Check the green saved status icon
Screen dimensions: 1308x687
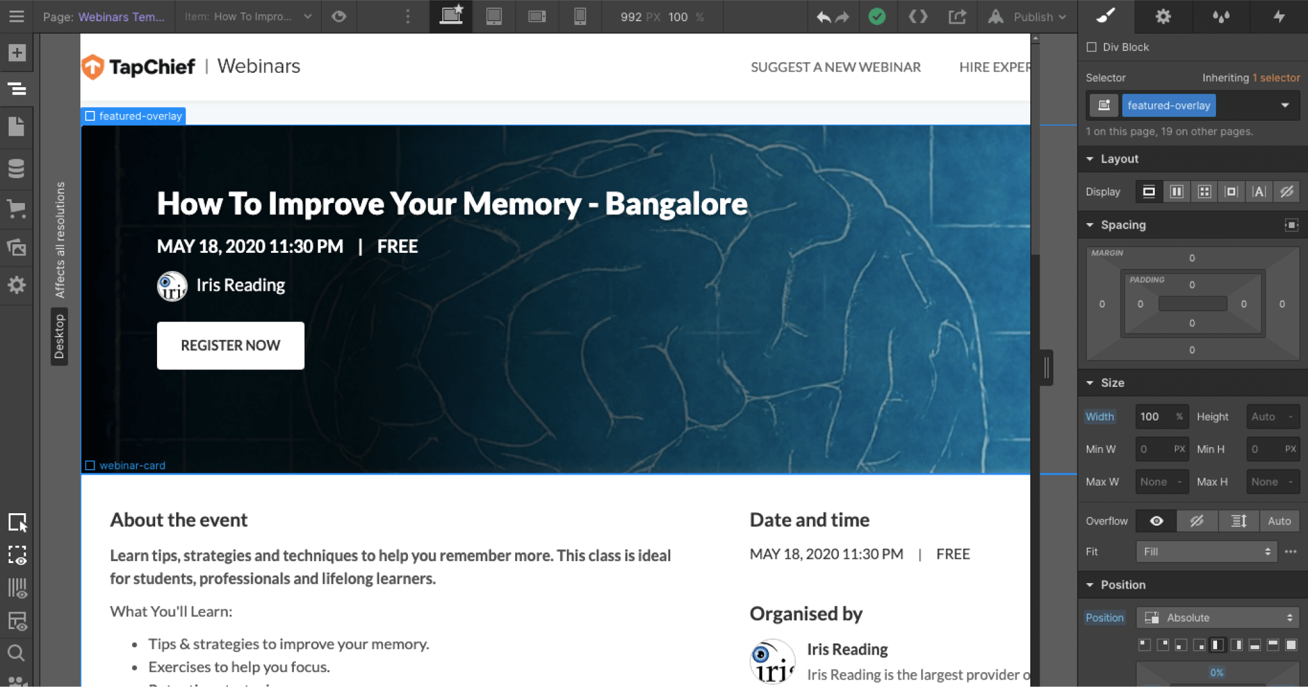[x=877, y=17]
